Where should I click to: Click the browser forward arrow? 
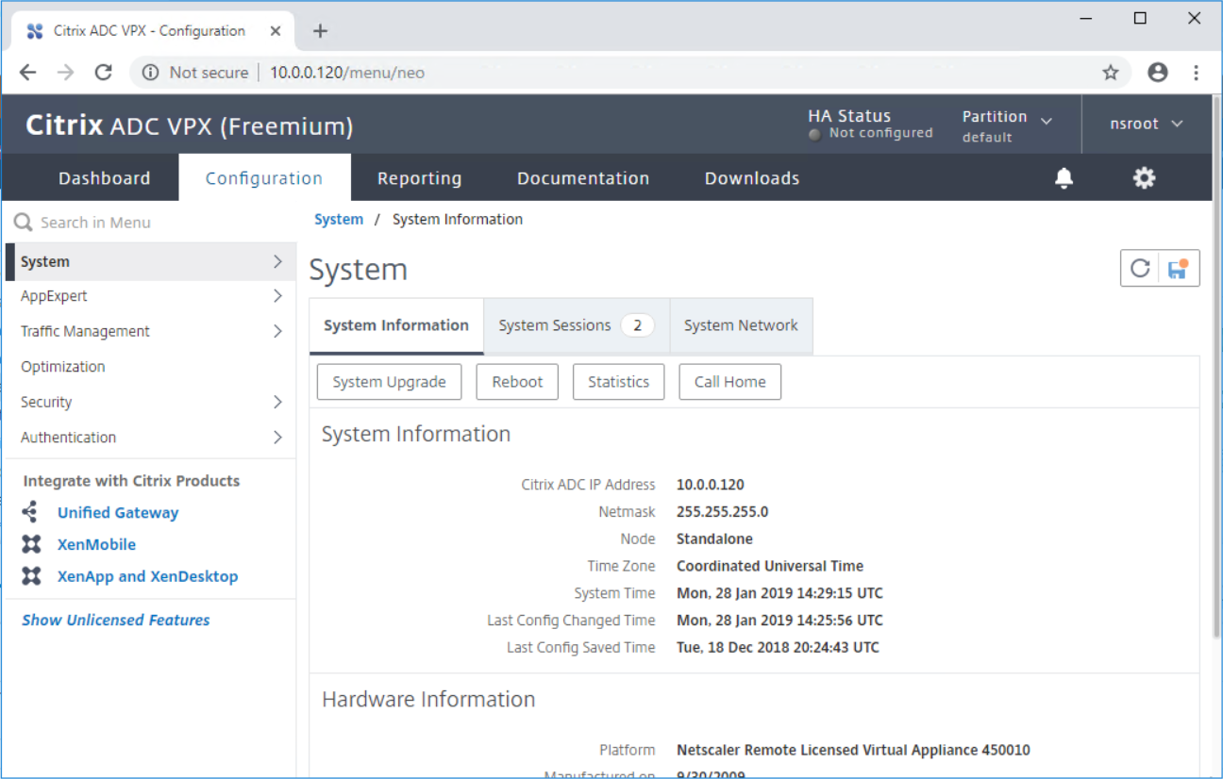[65, 73]
